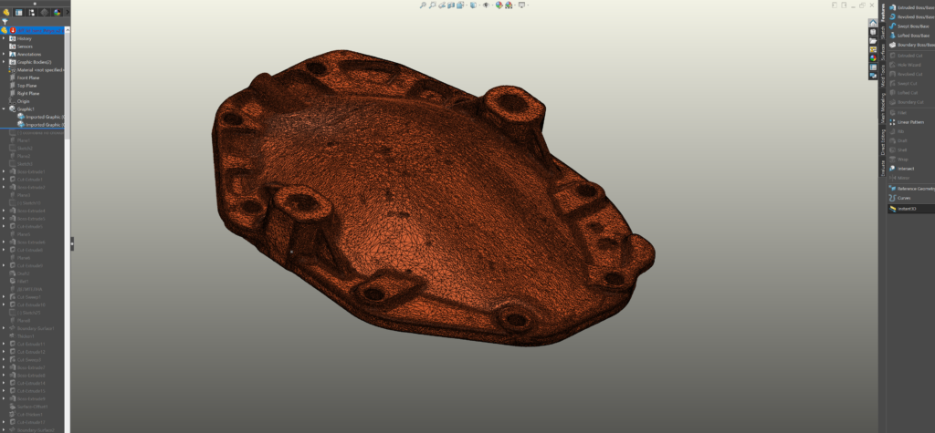Click the Zoom to Fit magnifier icon

click(x=423, y=5)
